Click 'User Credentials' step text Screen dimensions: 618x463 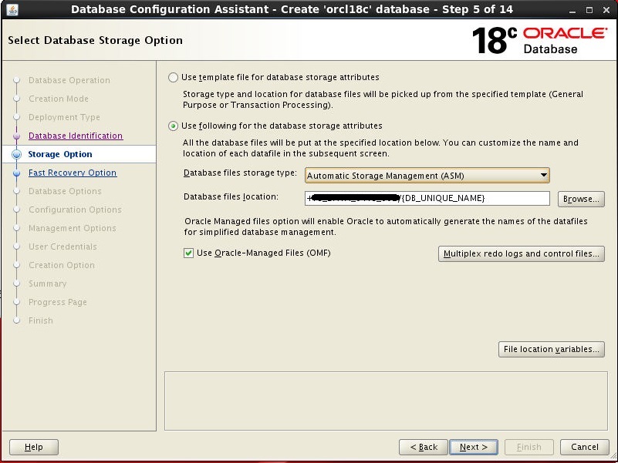point(62,247)
